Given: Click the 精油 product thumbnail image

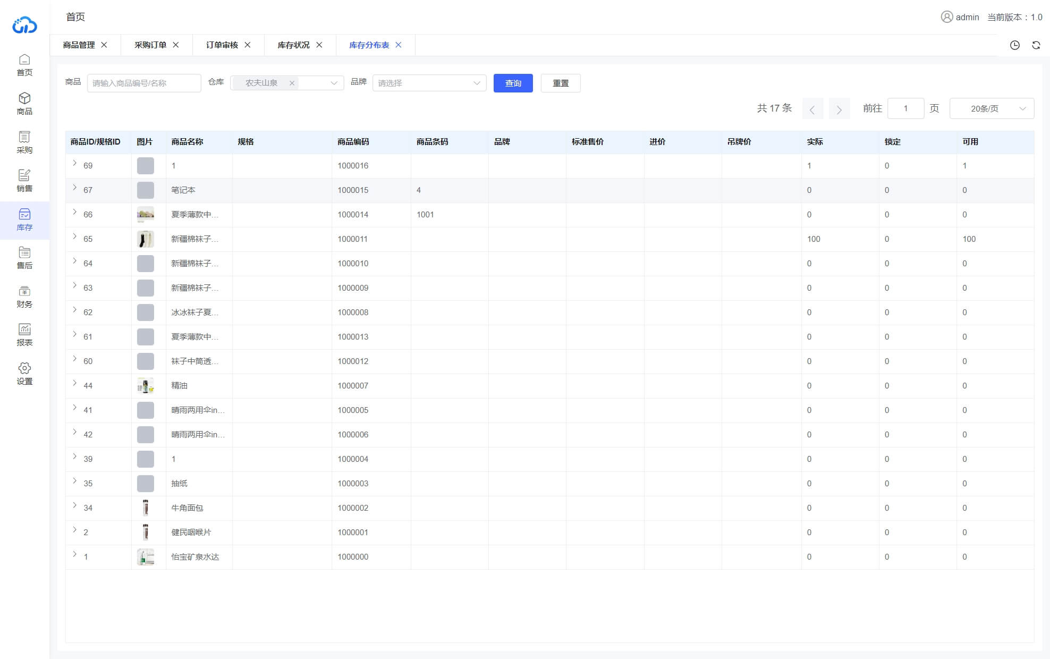Looking at the screenshot, I should pyautogui.click(x=145, y=386).
